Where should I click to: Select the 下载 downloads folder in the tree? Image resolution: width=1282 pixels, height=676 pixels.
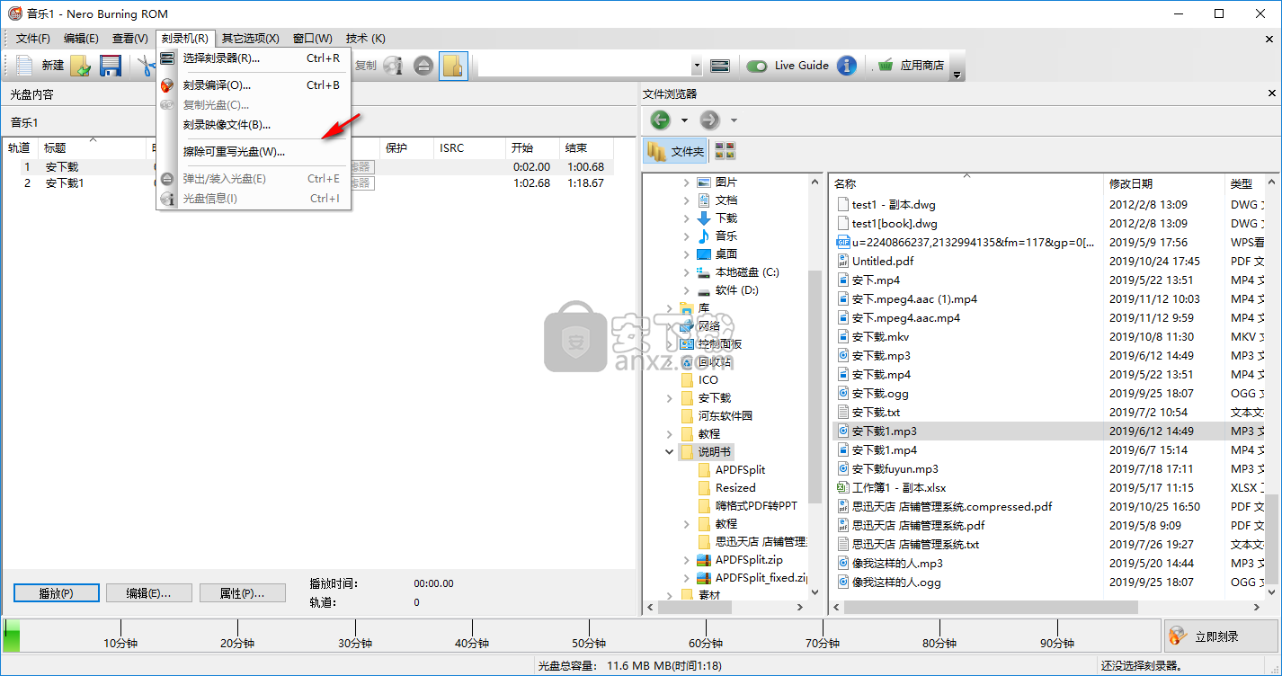(x=717, y=218)
